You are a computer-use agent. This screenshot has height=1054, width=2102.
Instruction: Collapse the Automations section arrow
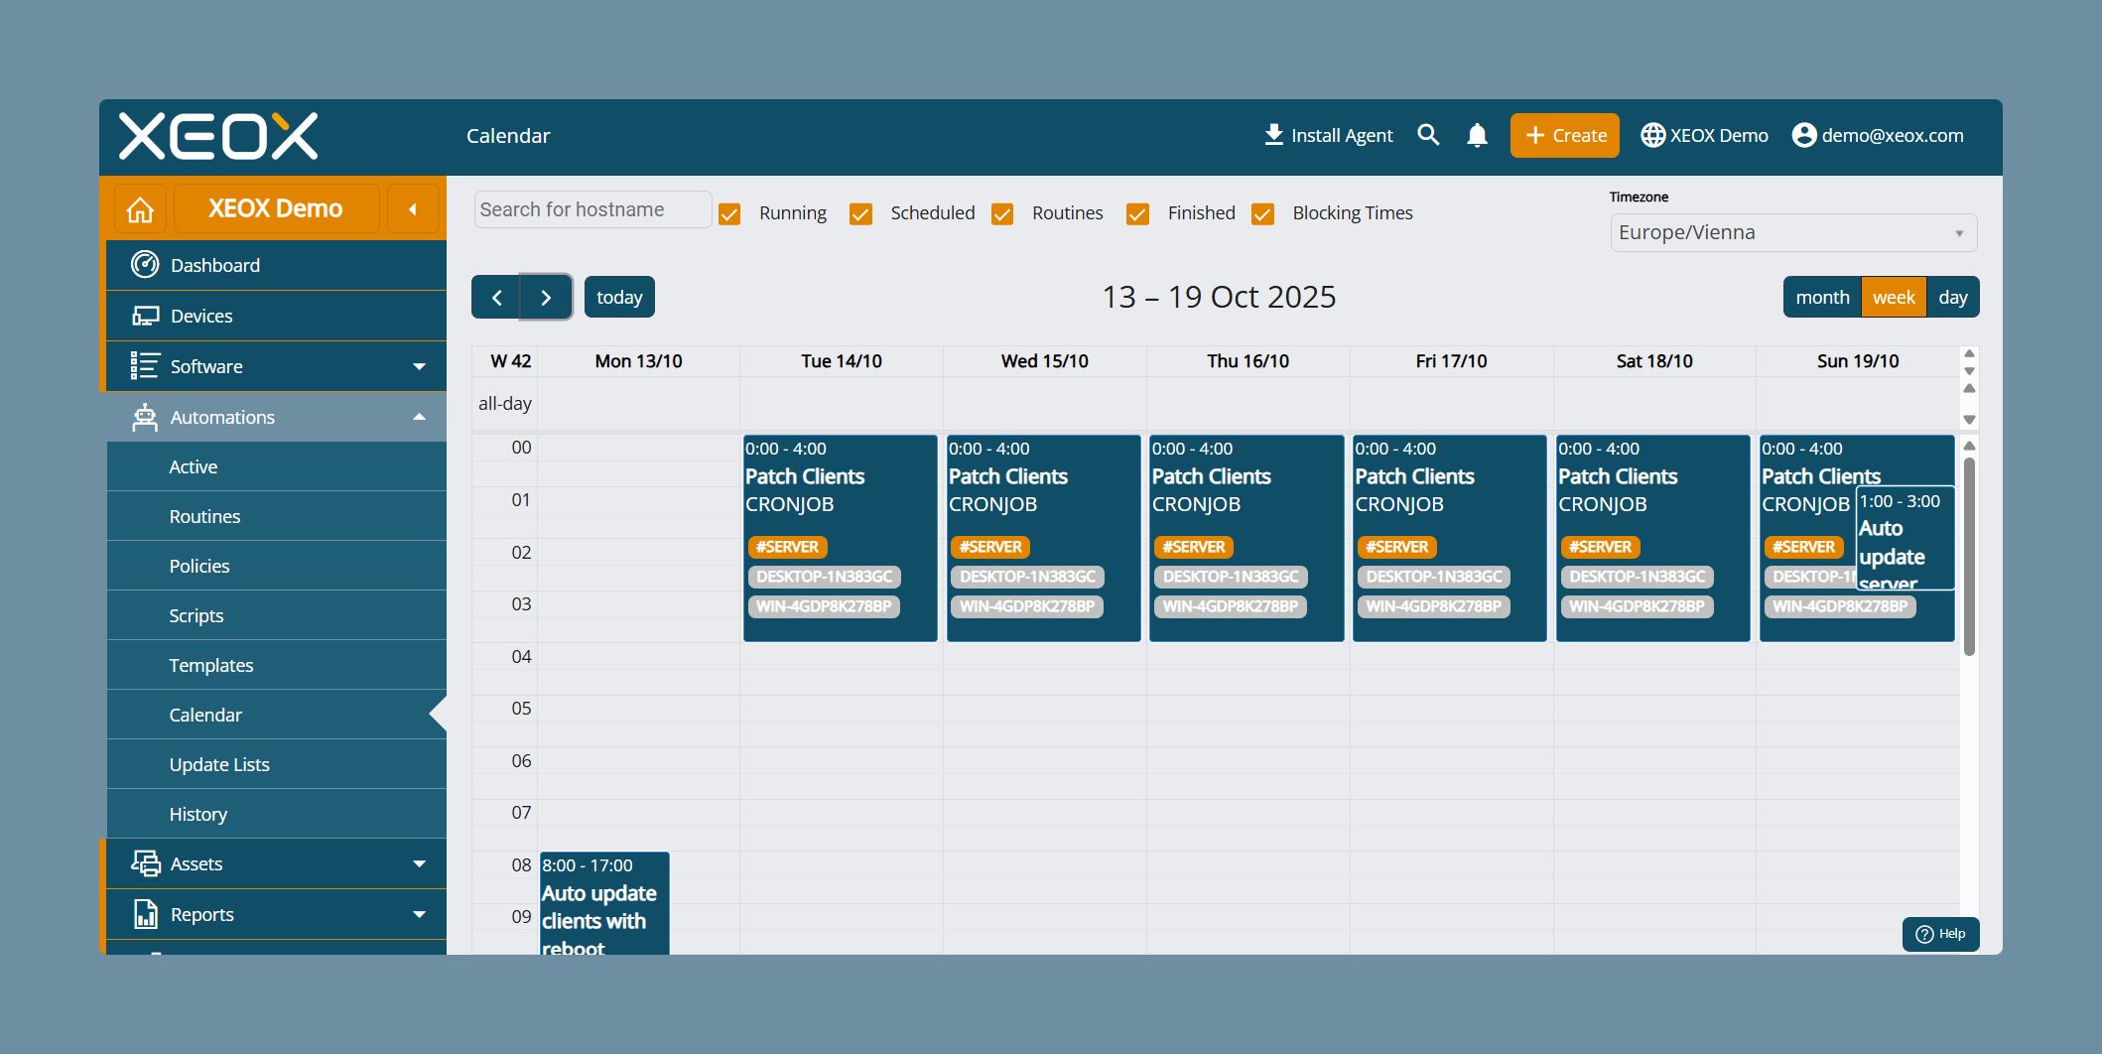(419, 417)
